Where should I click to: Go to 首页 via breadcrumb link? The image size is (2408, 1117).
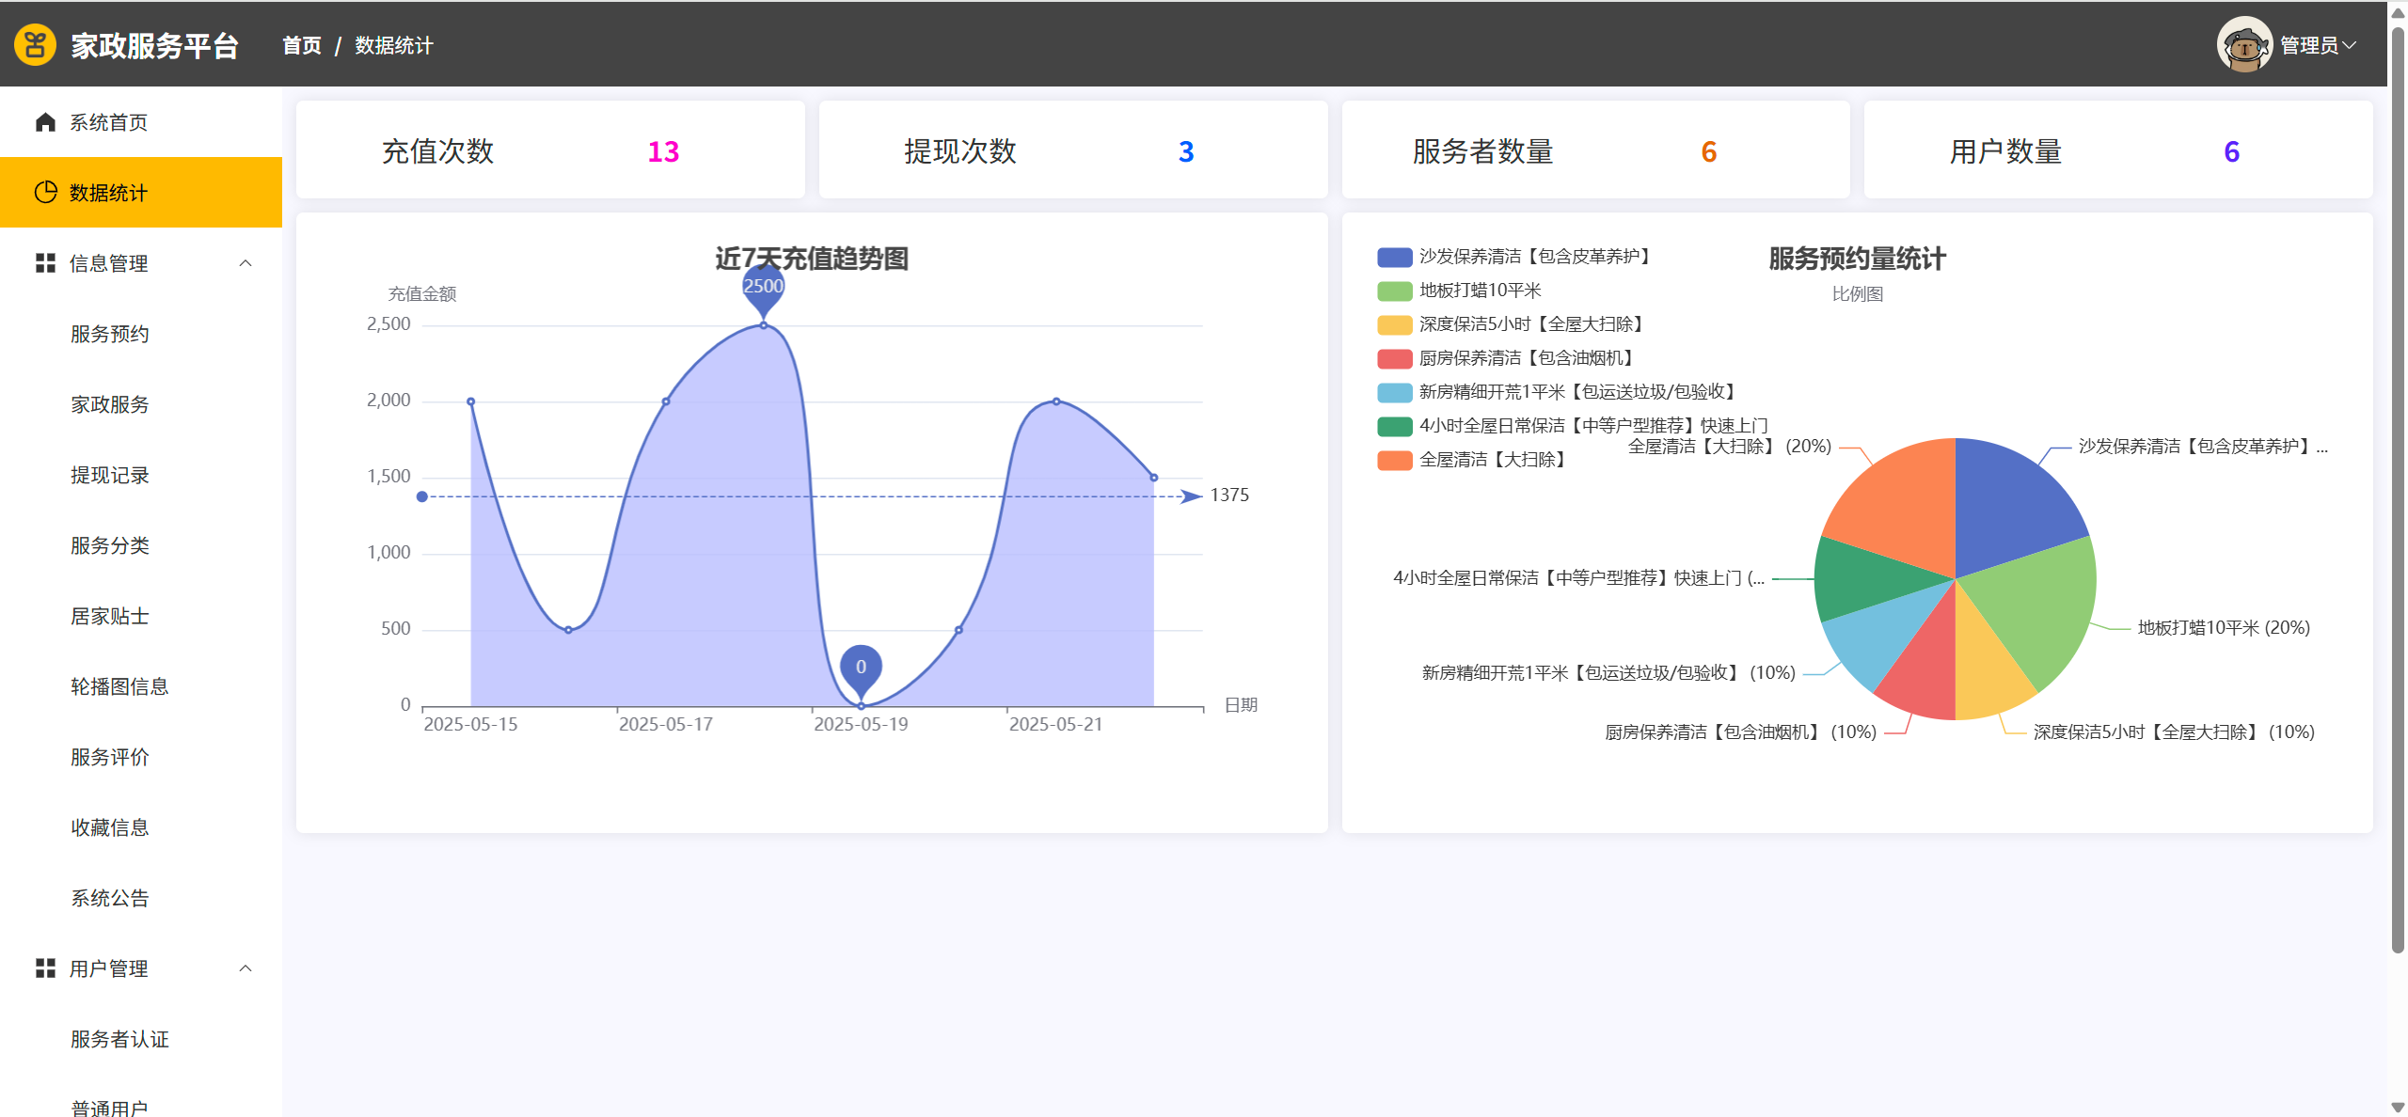[x=302, y=45]
